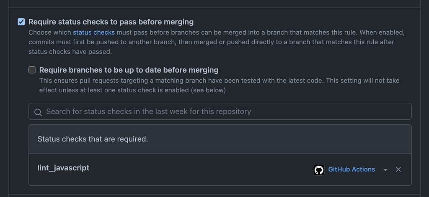Click the empty header bar right of "Status checks that are required."
The image size is (429, 197).
(x=279, y=139)
